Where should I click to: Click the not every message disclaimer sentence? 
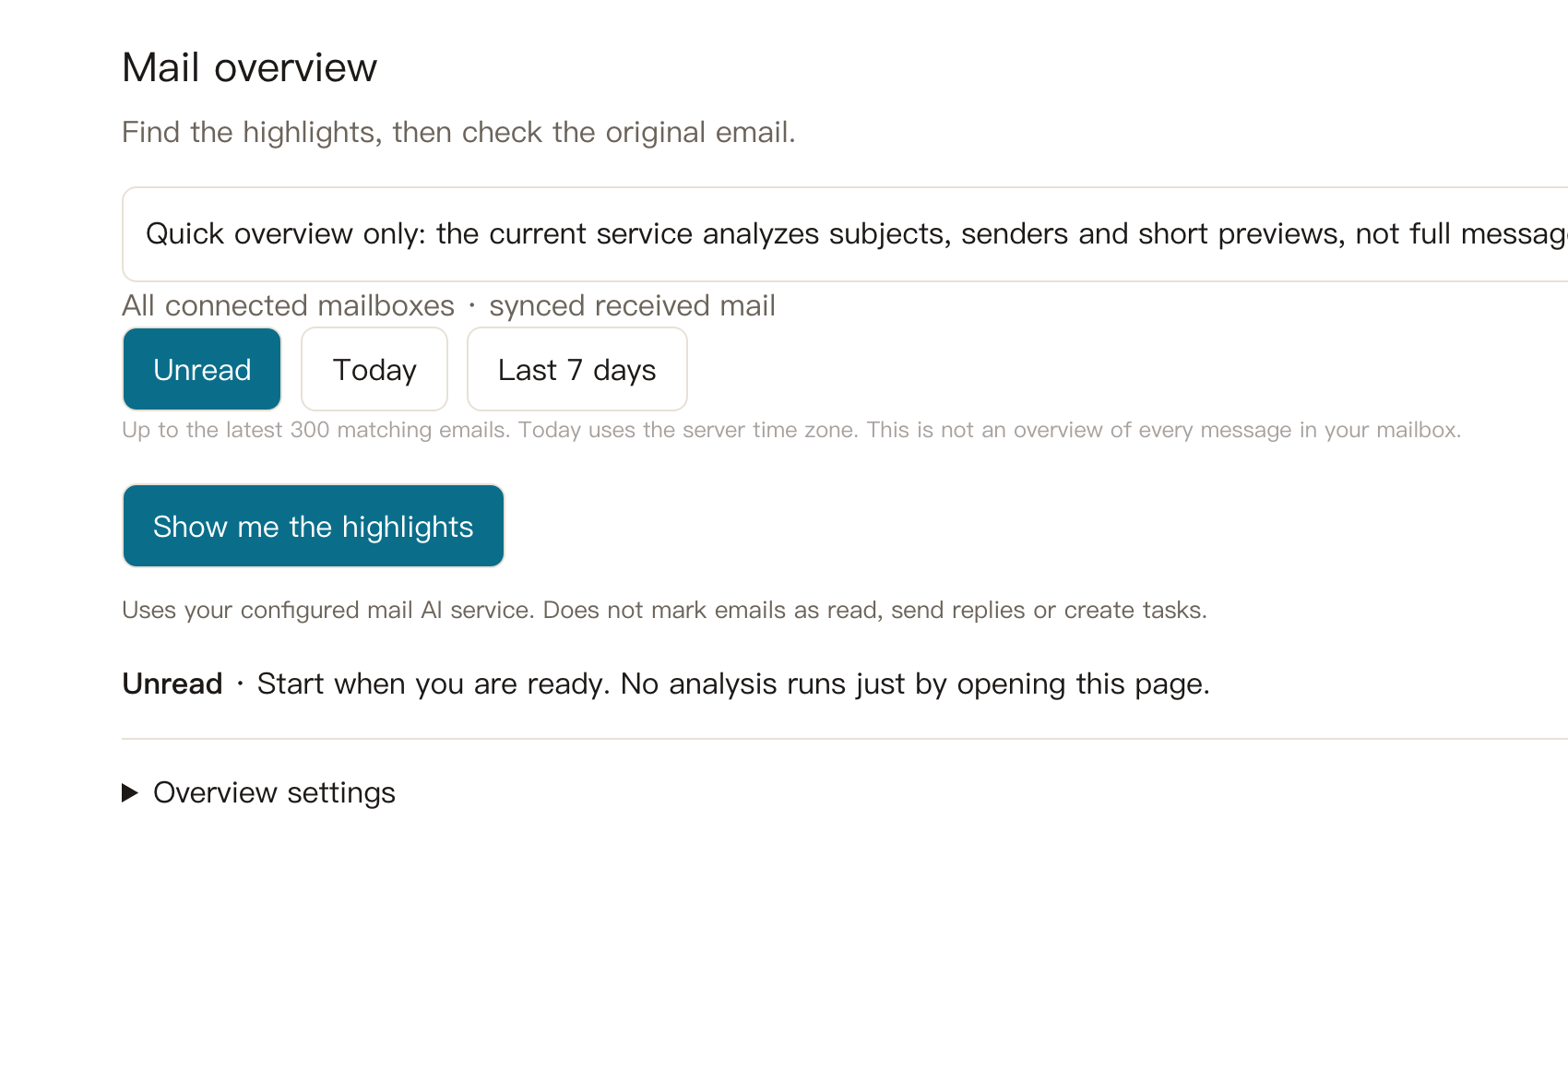(1164, 430)
